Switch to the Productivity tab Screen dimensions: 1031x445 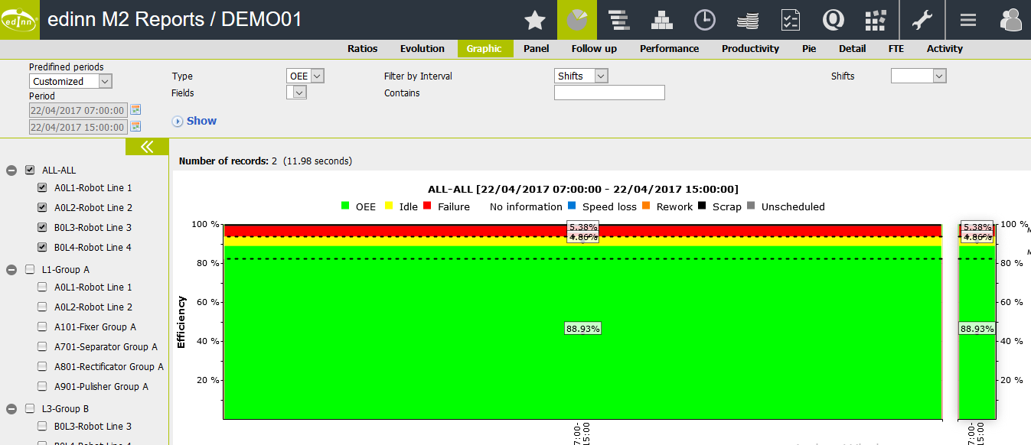point(750,48)
